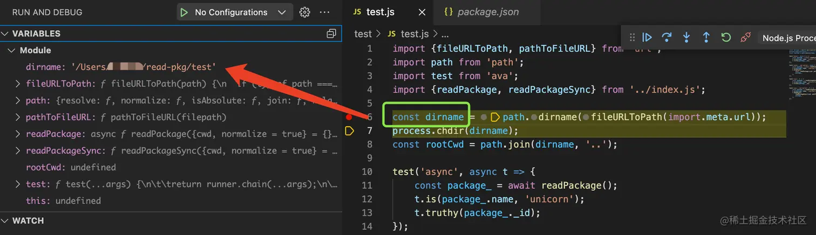The height and width of the screenshot is (235, 816).
Task: Click the yellow current-line arrow at line 7
Action: point(349,130)
